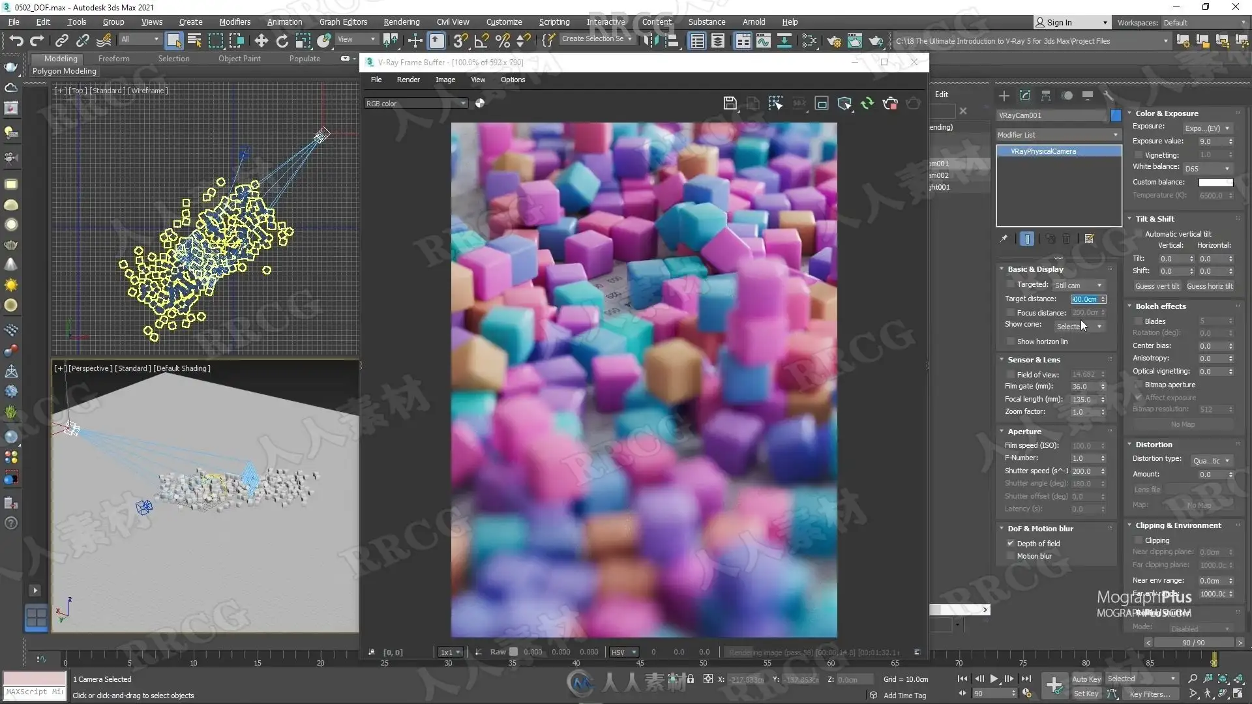Enable the Motion blur checkbox

coord(1011,556)
